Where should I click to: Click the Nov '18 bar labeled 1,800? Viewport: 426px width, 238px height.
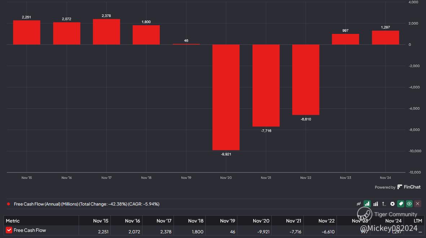click(x=146, y=35)
